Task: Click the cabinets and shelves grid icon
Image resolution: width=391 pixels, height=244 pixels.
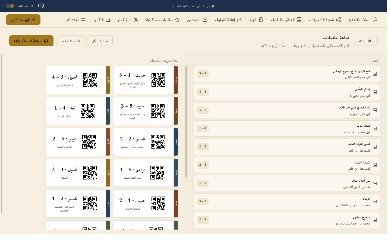Action: [x=299, y=20]
